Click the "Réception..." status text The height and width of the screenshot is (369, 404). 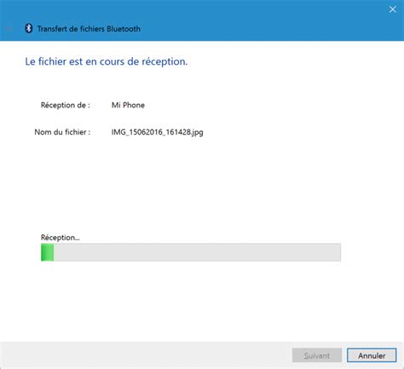[60, 237]
